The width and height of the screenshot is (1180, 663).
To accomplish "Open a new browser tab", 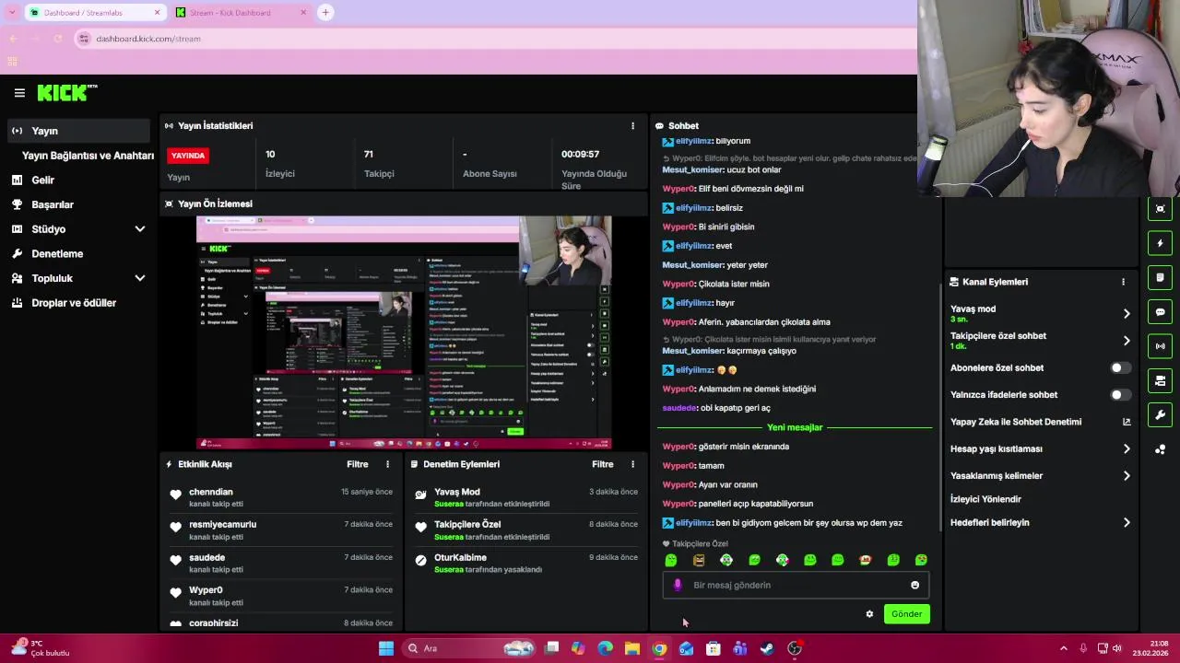I will (325, 13).
